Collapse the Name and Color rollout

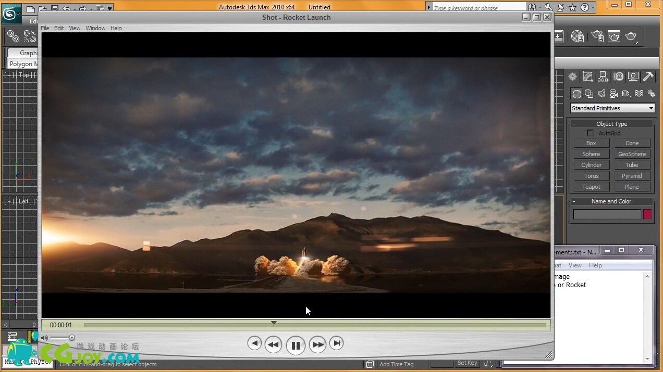[611, 201]
